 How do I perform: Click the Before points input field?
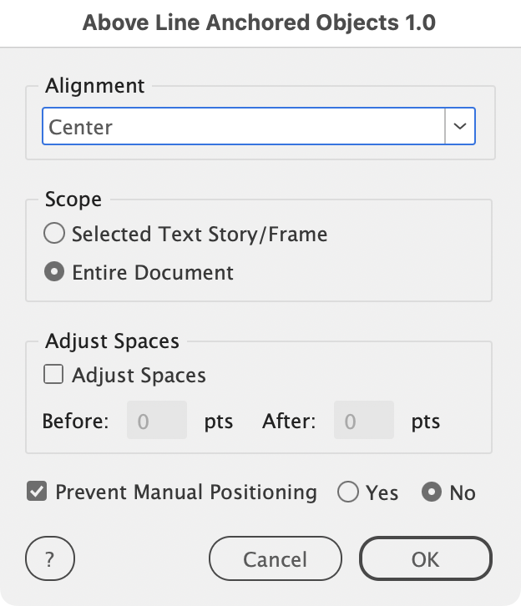click(x=156, y=421)
